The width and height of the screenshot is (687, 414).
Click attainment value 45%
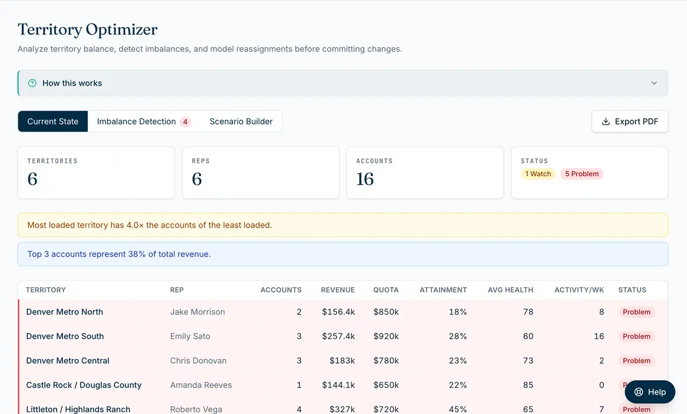tap(458, 409)
